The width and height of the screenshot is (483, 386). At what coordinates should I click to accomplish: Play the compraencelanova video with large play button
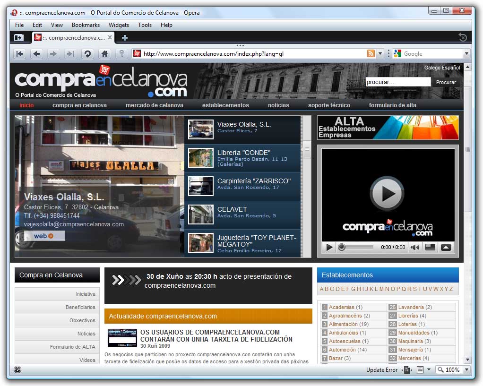pos(387,193)
